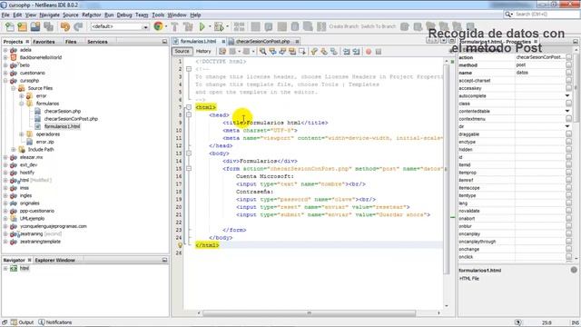Click the green Run Project icon

coord(202,26)
